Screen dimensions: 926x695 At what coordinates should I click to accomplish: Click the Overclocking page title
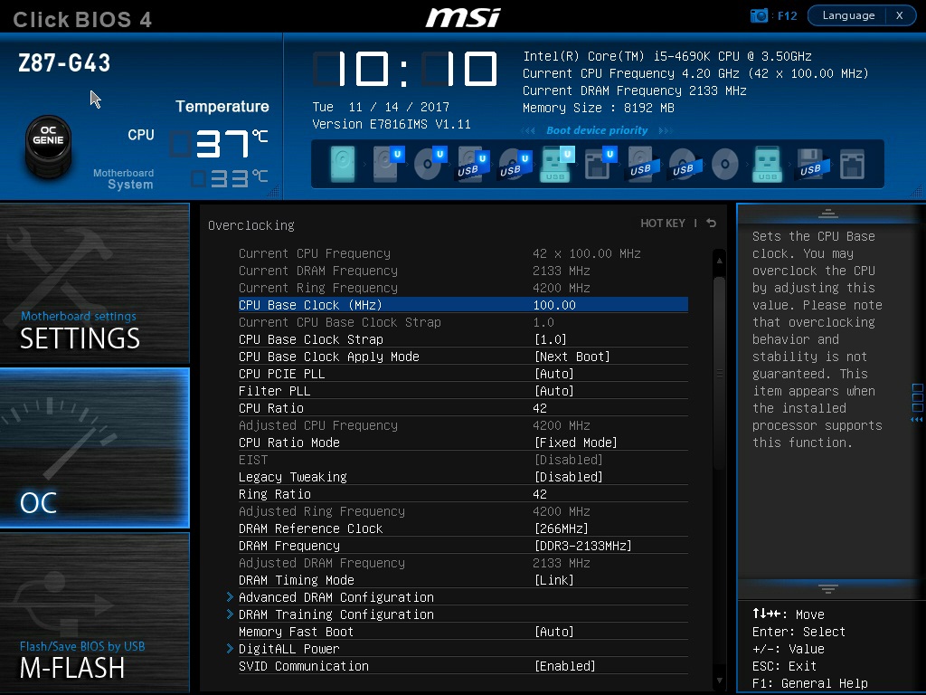pos(251,225)
